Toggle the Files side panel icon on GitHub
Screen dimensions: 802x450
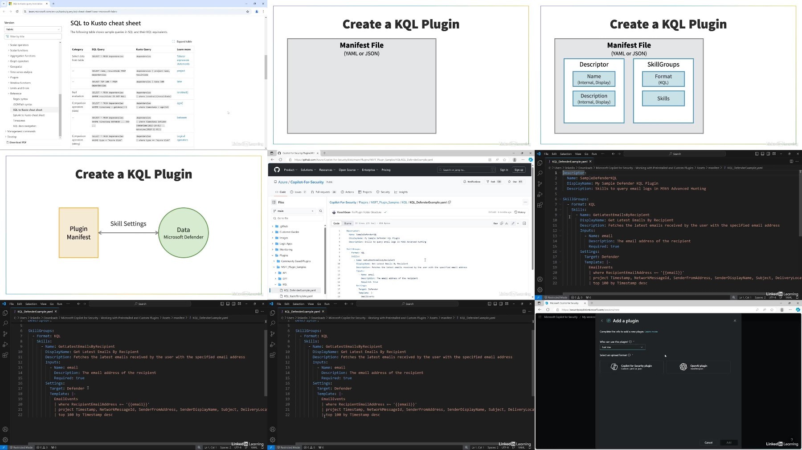click(274, 202)
